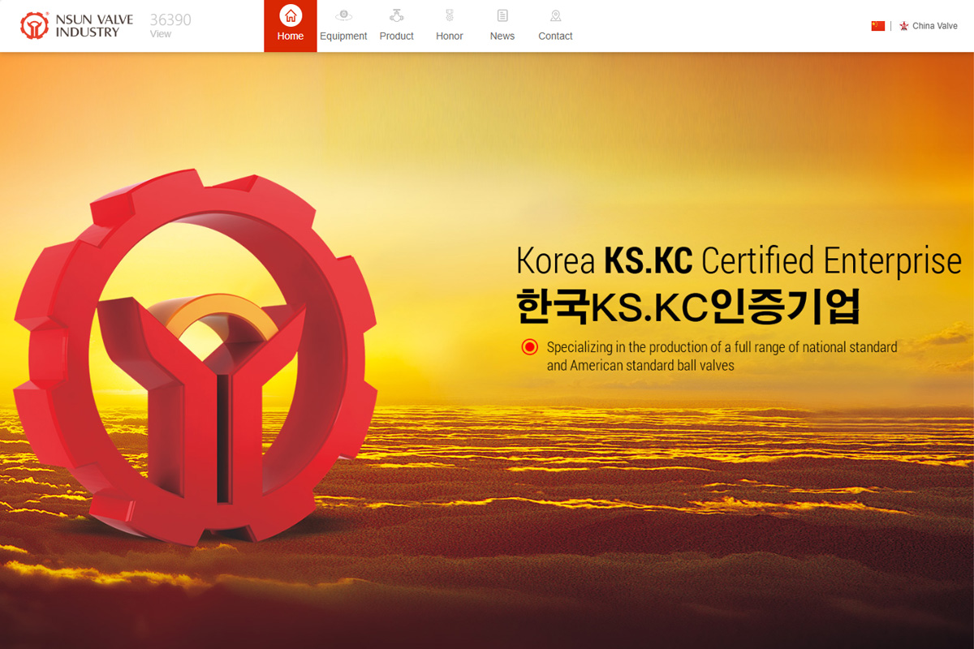Click the document icon above News

point(502,15)
